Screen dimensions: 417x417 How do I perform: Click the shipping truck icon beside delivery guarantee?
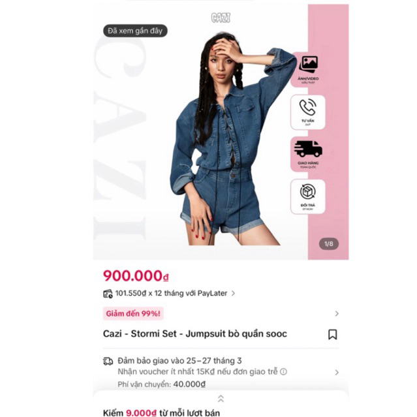click(108, 361)
